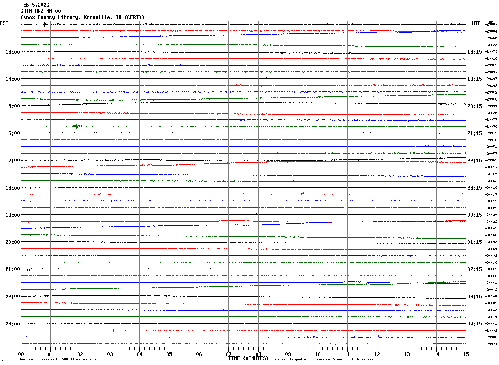Click the EST timezone label
The height and width of the screenshot is (365, 499).
(4, 23)
